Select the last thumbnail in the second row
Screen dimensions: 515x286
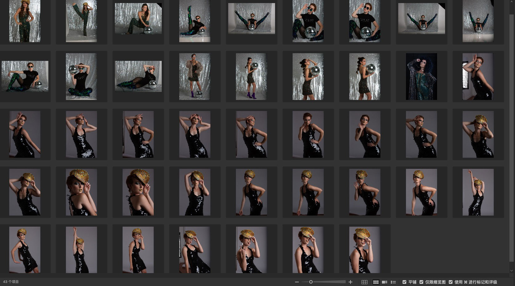478,77
